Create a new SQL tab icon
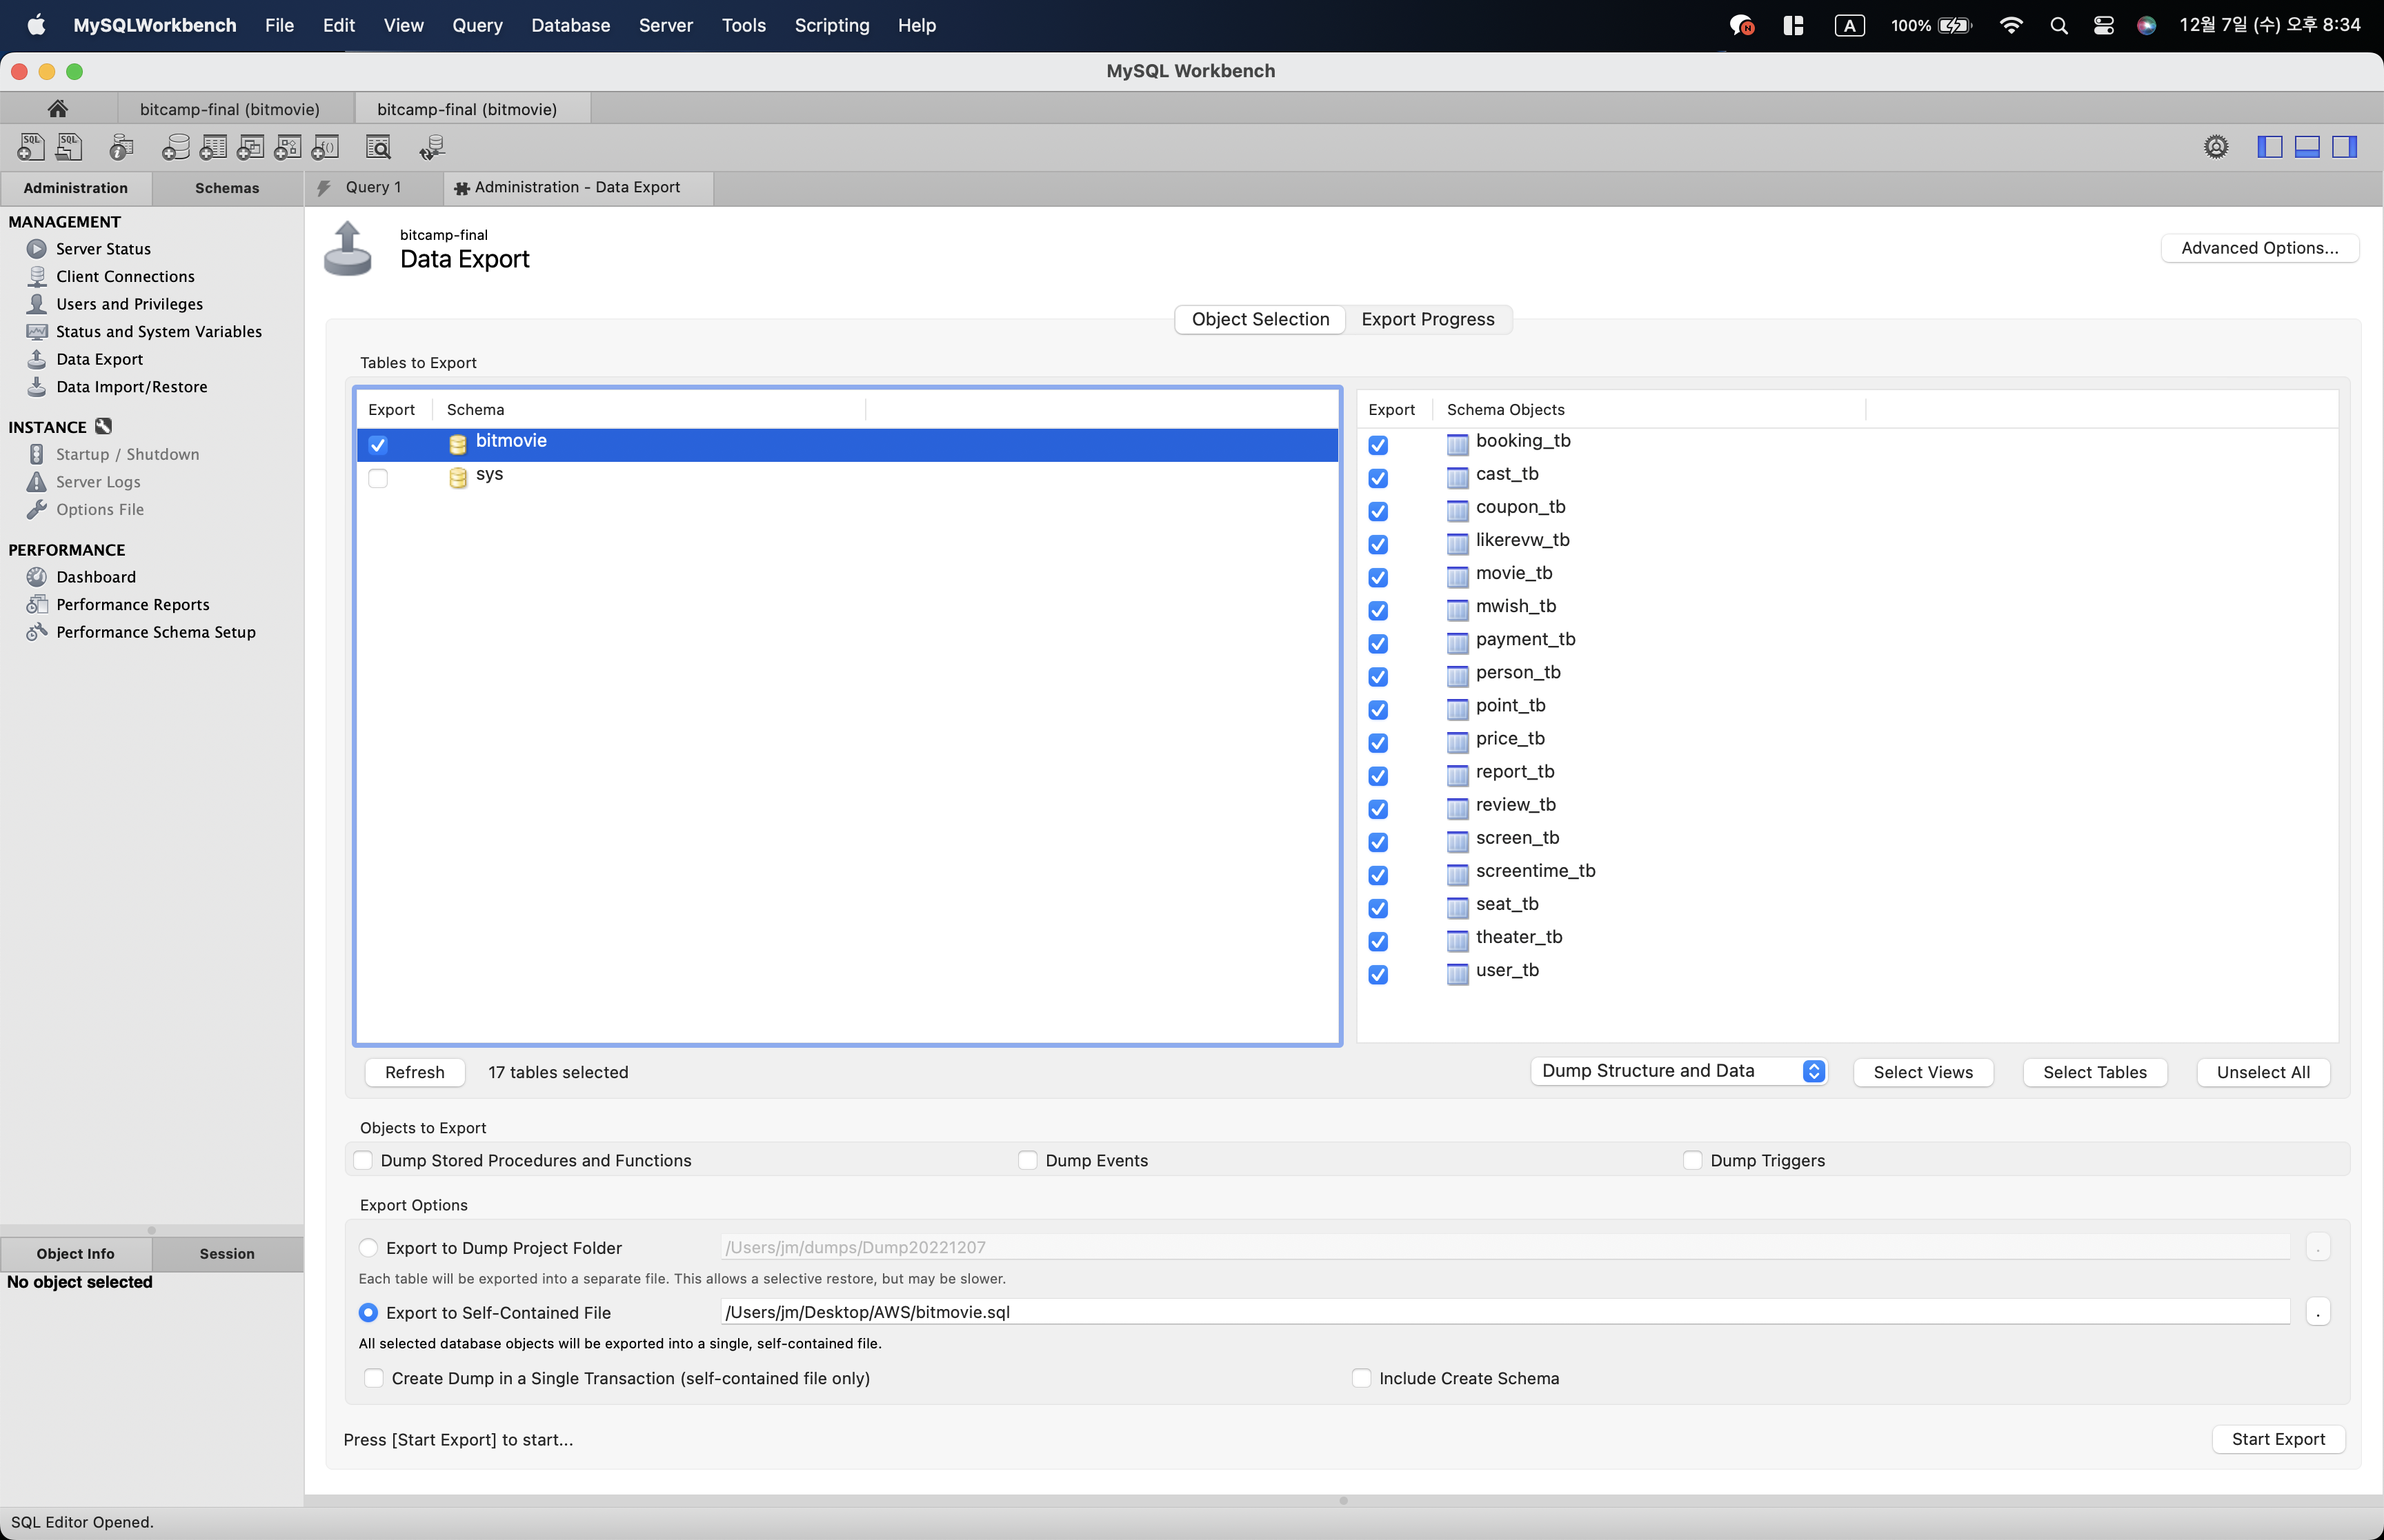 [30, 147]
